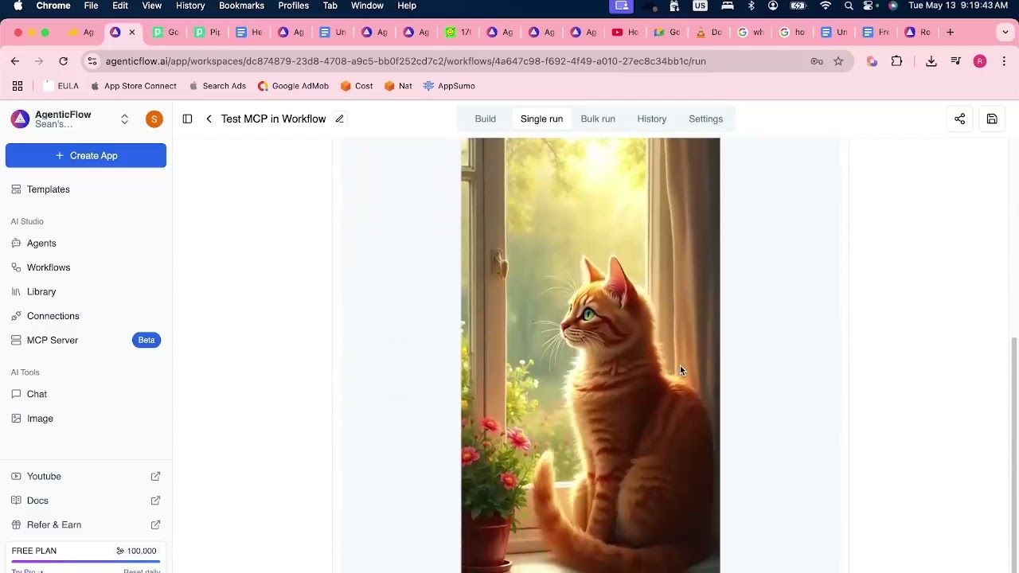Click the orange S user avatar
1019x573 pixels.
[x=154, y=119]
